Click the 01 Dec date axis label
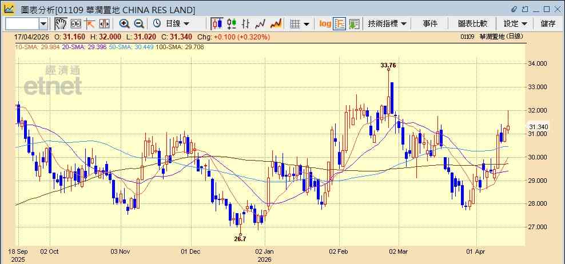Viewport: 565px width, 264px height. point(190,251)
